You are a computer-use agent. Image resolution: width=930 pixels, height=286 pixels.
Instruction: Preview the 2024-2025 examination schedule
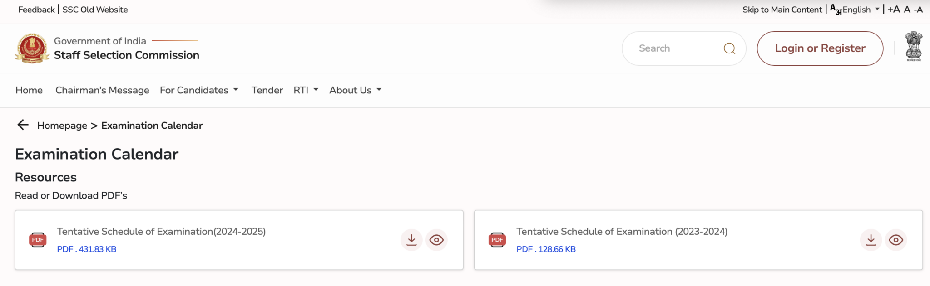436,240
